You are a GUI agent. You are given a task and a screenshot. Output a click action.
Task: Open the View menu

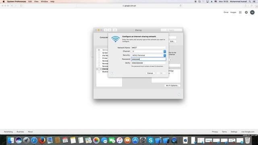pos(36,2)
